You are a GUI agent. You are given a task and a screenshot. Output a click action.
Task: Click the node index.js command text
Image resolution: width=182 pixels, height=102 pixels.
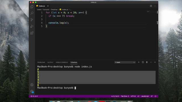(83, 67)
